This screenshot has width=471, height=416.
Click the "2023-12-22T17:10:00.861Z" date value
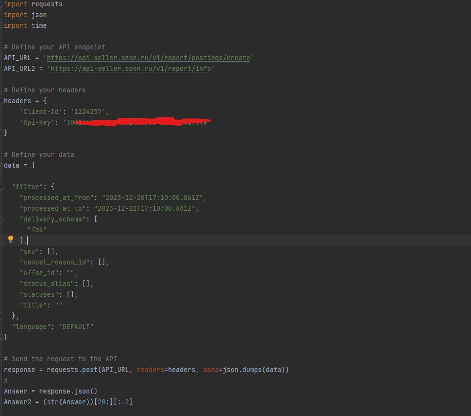(145, 208)
